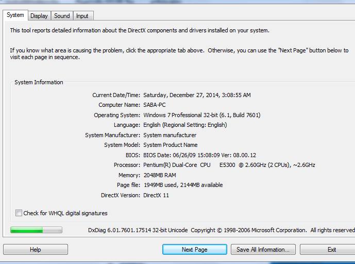
Task: Click the 'If you know what area' paragraph
Action: 179,53
